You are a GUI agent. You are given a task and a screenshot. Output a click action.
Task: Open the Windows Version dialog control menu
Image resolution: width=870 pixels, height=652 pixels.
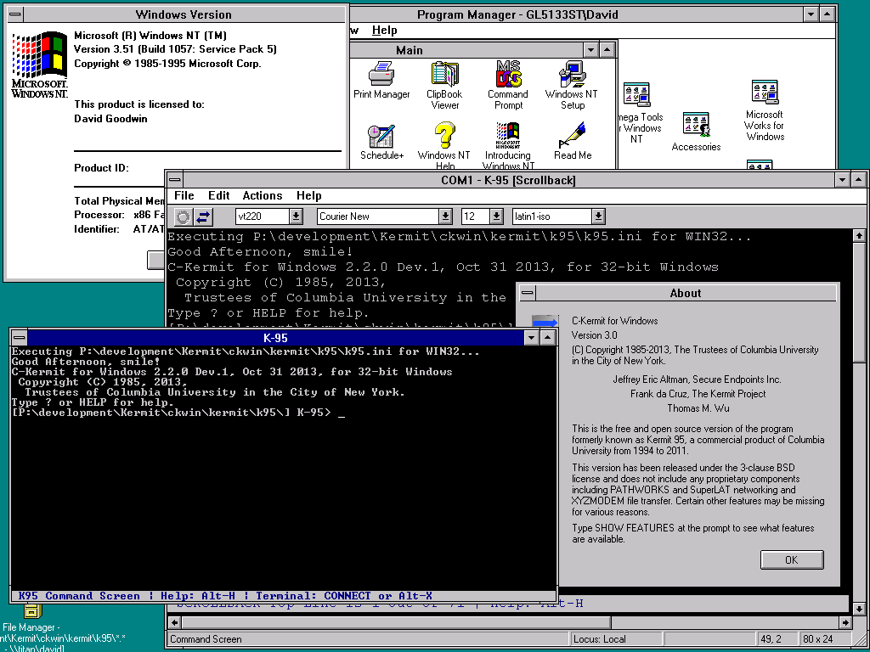pyautogui.click(x=15, y=14)
